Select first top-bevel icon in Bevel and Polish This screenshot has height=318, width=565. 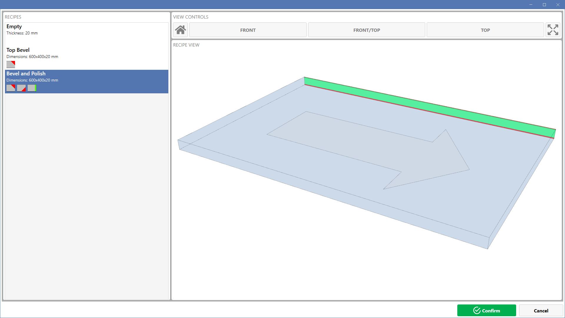(x=11, y=88)
